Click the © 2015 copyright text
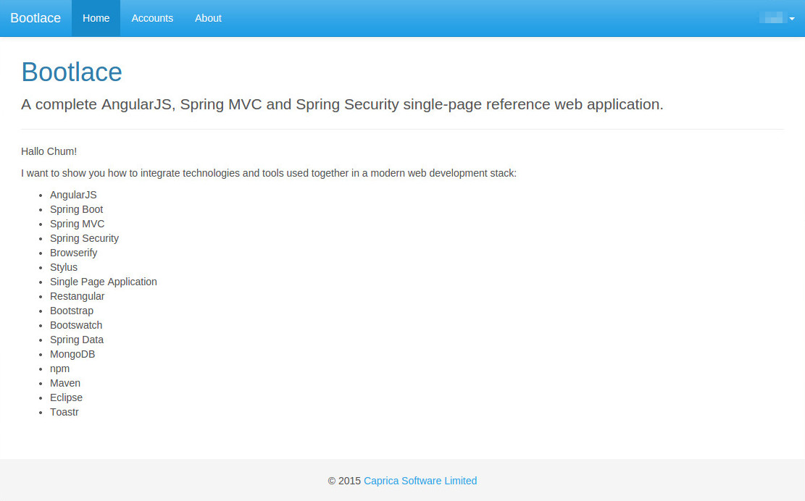This screenshot has height=501, width=805. click(344, 481)
